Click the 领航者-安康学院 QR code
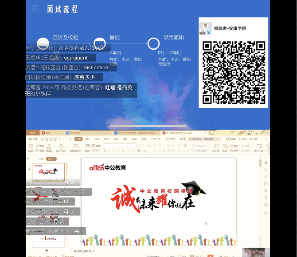297x257 pixels. click(x=234, y=71)
